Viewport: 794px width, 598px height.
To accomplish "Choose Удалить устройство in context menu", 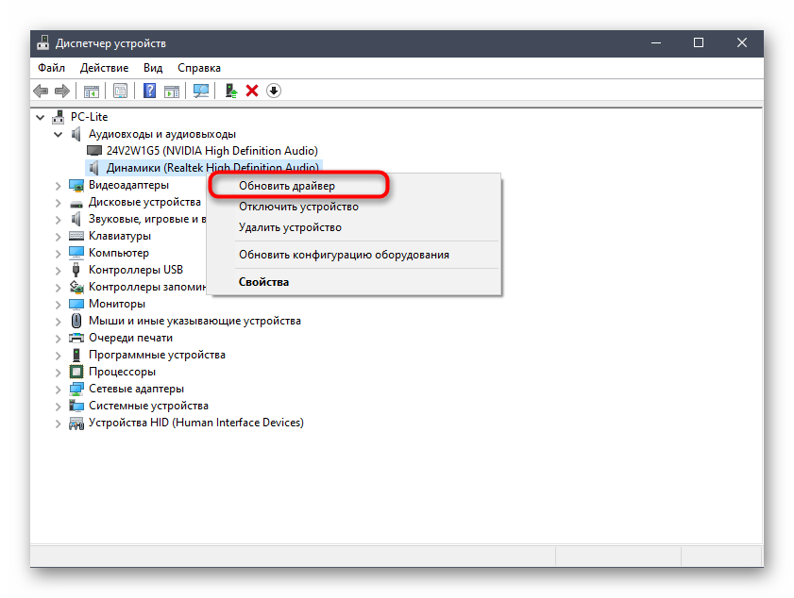I will [290, 227].
